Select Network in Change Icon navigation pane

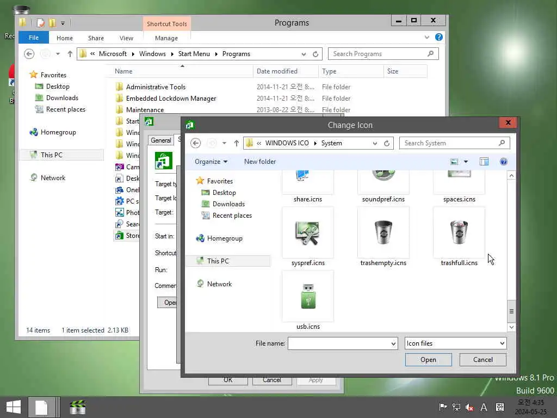pyautogui.click(x=219, y=284)
